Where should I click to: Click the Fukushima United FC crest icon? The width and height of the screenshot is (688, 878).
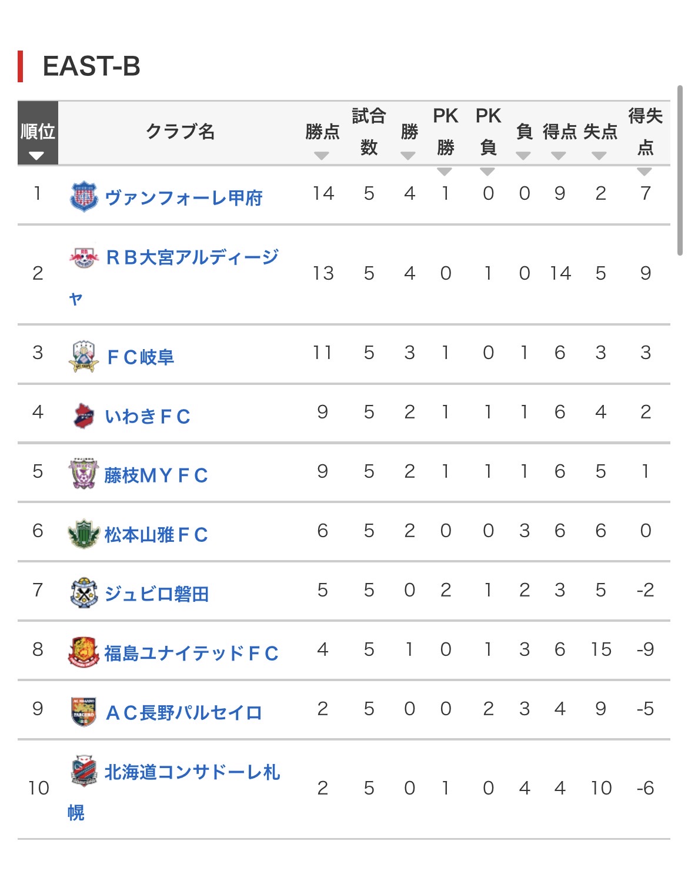coord(84,652)
